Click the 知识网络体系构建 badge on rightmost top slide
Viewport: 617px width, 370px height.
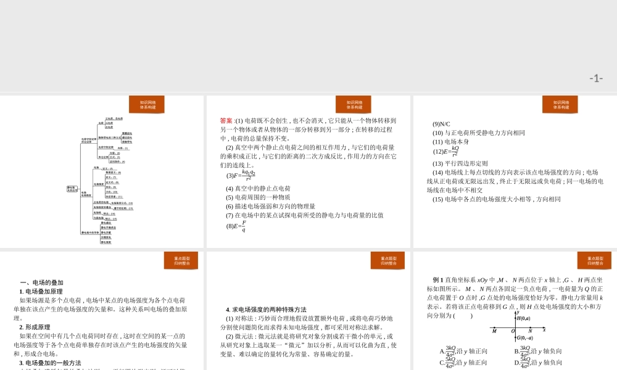point(560,104)
